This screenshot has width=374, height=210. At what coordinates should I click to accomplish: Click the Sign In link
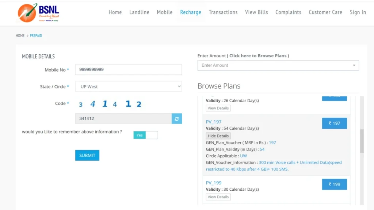point(358,12)
